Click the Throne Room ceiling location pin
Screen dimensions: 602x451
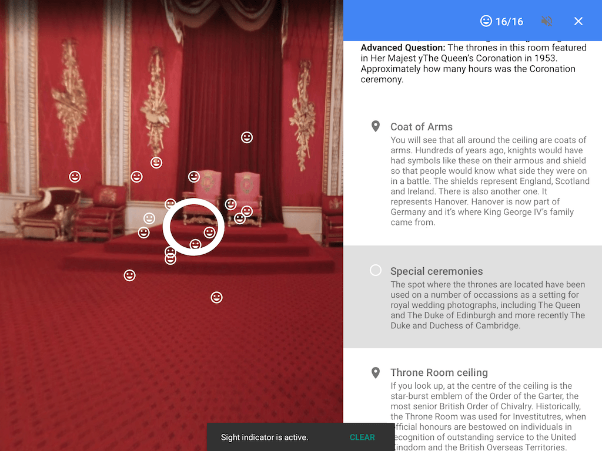pos(376,372)
